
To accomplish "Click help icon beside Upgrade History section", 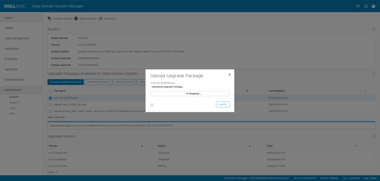I will coord(373,136).
